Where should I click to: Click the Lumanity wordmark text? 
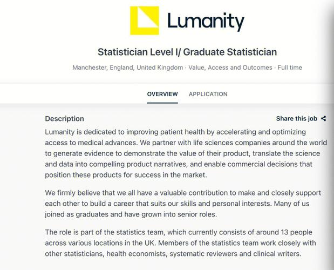[206, 22]
